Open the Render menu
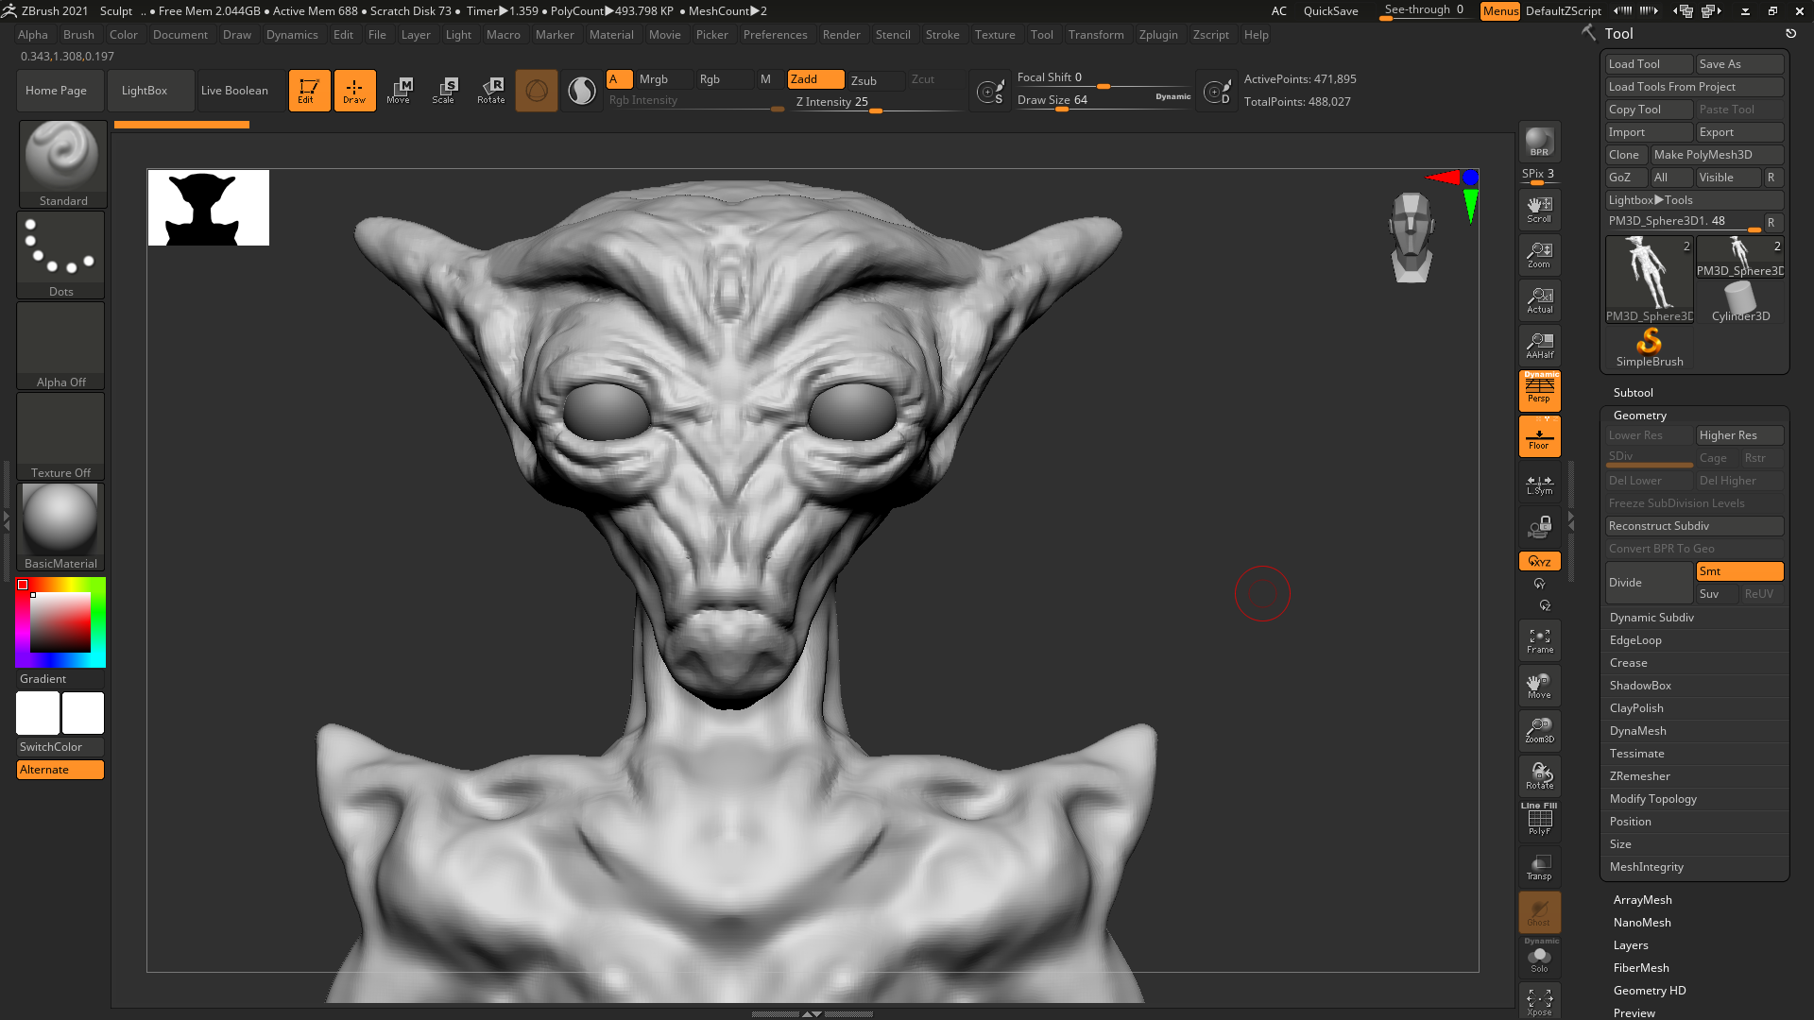 click(841, 35)
